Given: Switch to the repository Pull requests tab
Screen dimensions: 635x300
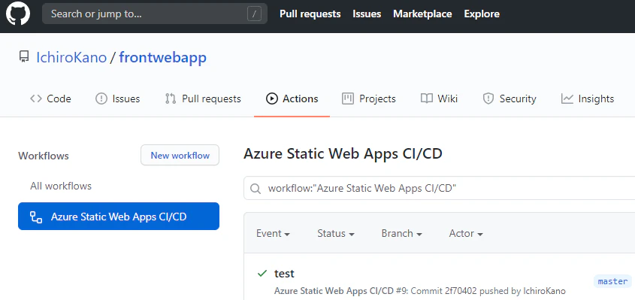Looking at the screenshot, I should [x=204, y=99].
